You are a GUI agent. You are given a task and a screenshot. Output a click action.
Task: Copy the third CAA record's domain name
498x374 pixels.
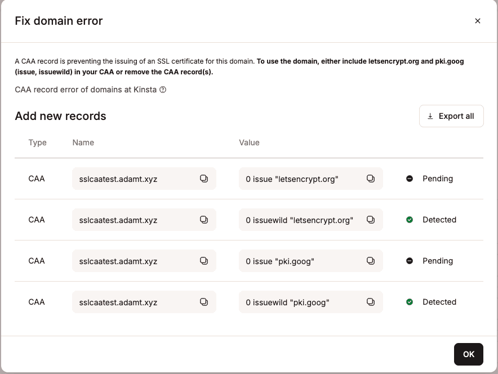click(x=204, y=261)
